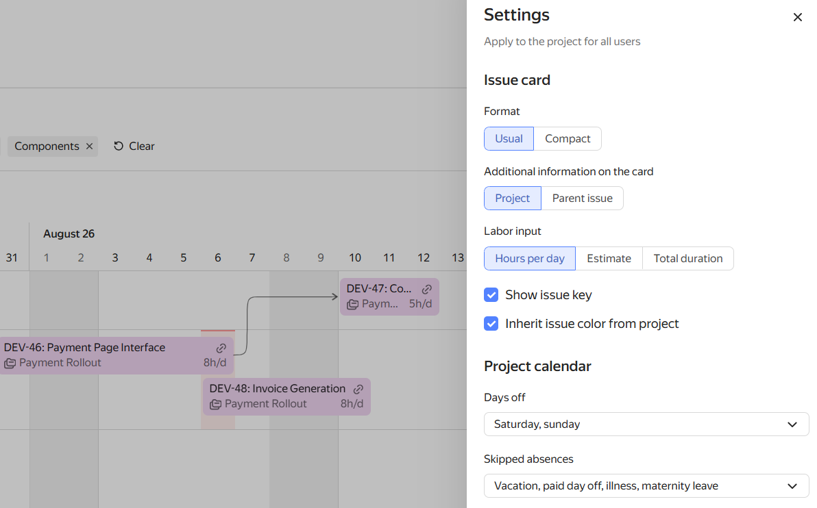Uncheck Show issue key

[x=491, y=295]
